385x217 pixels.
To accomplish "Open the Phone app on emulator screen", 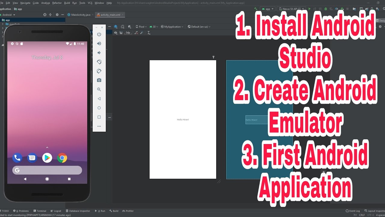I will click(17, 158).
